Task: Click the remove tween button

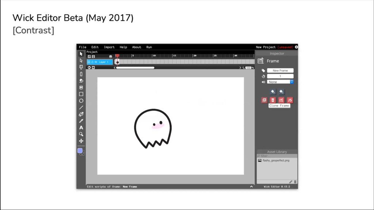Action: [x=282, y=92]
